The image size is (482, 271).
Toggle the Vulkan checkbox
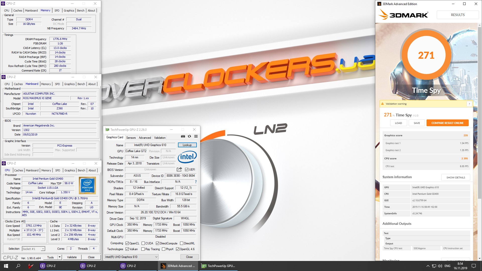pos(127,249)
